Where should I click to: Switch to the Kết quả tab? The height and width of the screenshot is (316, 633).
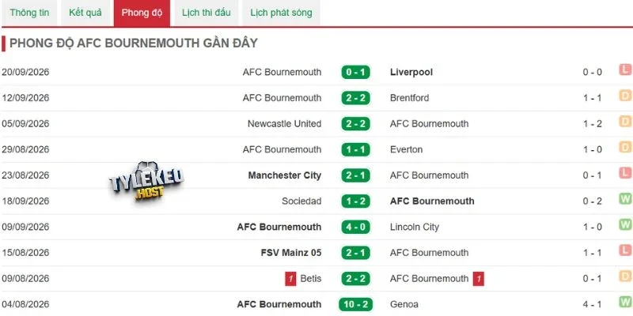[x=85, y=13]
